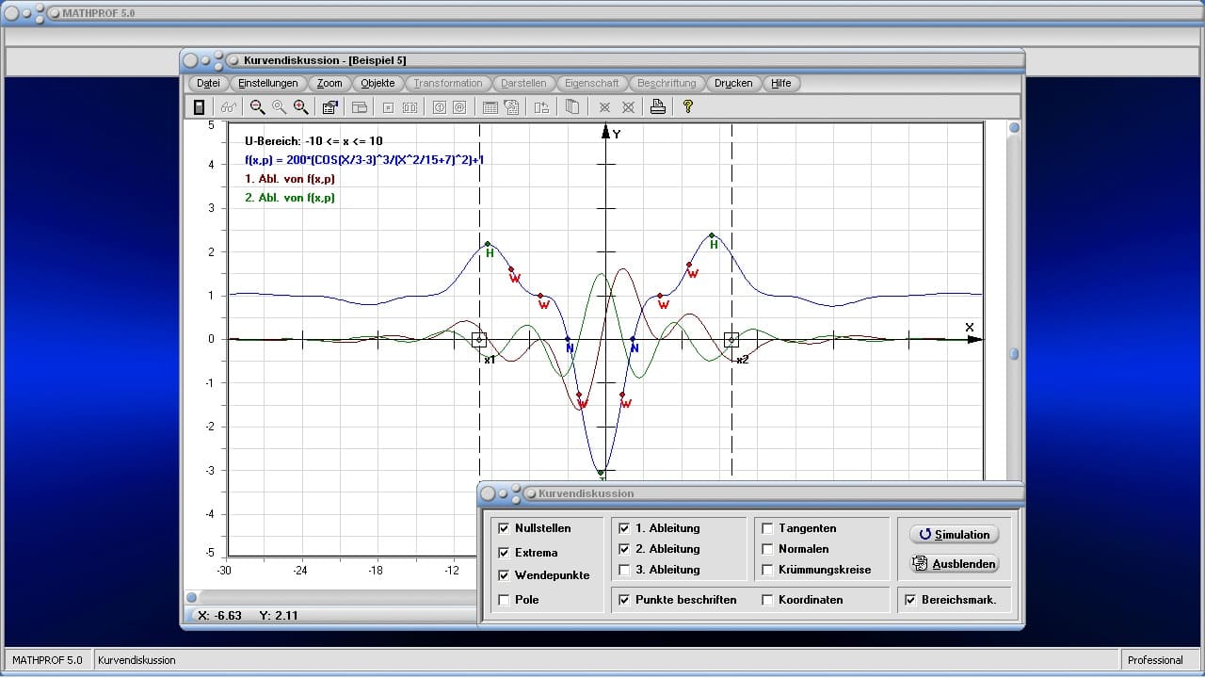Click the reset zoom magnifier icon
The width and height of the screenshot is (1205, 678).
click(279, 107)
